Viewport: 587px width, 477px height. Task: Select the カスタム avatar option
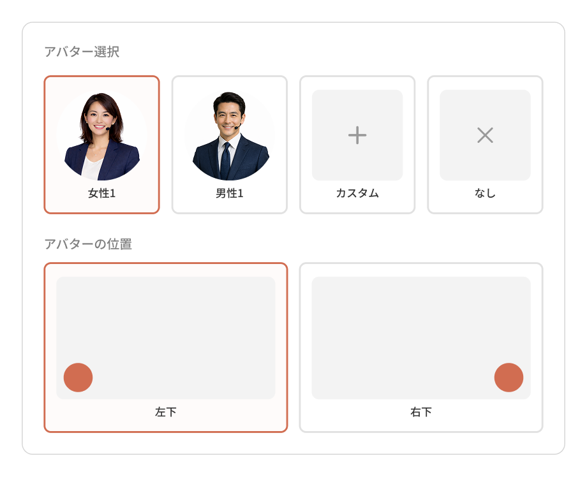[357, 143]
